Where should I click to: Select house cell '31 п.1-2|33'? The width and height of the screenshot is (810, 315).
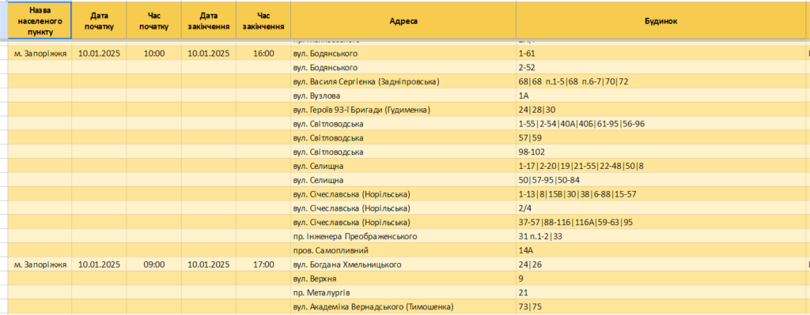click(660, 236)
